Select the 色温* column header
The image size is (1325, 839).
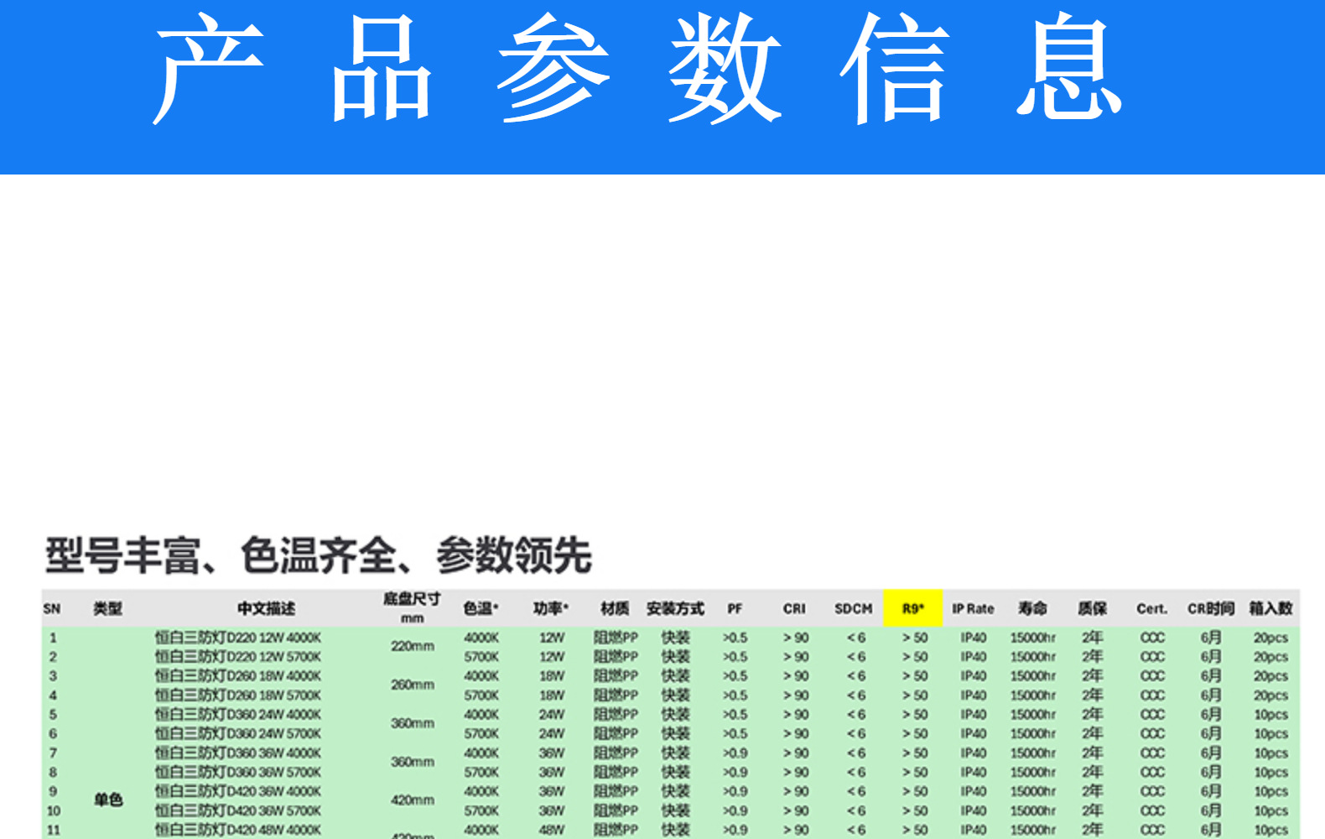pos(481,608)
